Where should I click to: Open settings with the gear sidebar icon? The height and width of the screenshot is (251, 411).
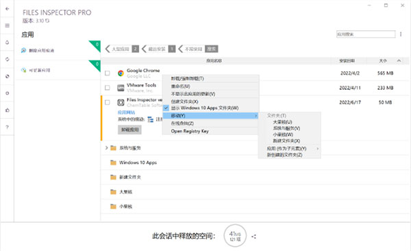(7, 93)
